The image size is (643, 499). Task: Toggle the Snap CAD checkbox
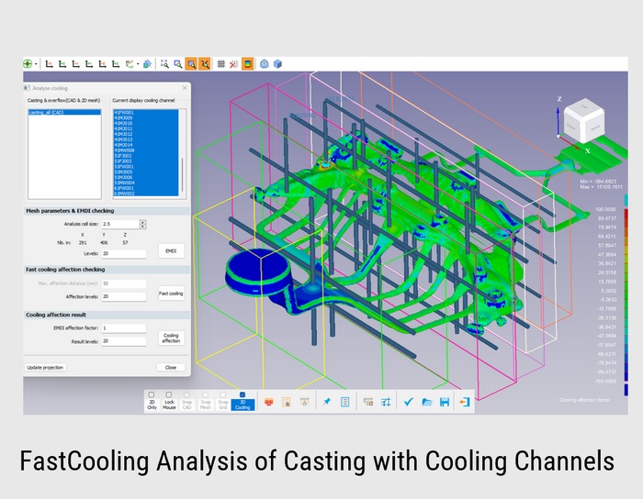[x=186, y=394]
